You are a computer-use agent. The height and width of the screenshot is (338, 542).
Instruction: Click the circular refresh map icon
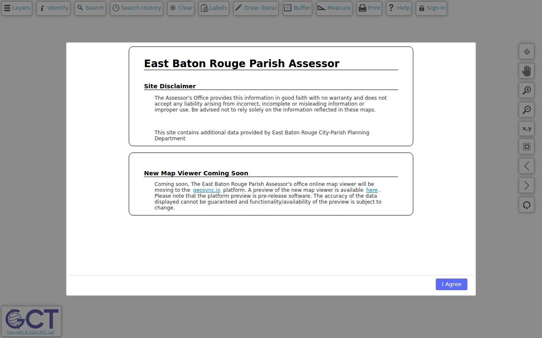pyautogui.click(x=527, y=205)
